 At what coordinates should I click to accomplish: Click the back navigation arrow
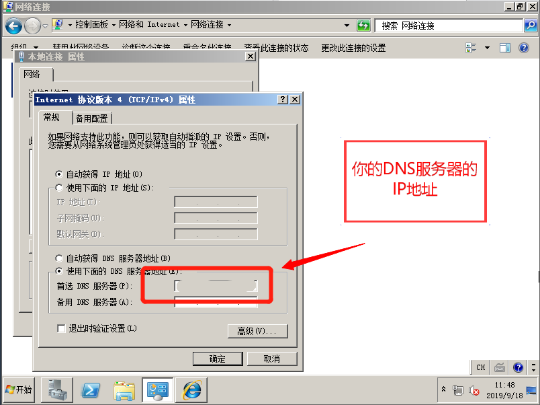click(13, 26)
